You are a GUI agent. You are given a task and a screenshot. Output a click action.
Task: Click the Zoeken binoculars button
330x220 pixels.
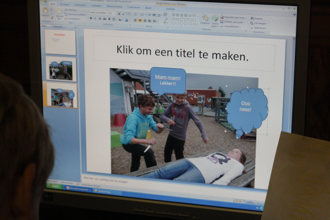pos(256,19)
